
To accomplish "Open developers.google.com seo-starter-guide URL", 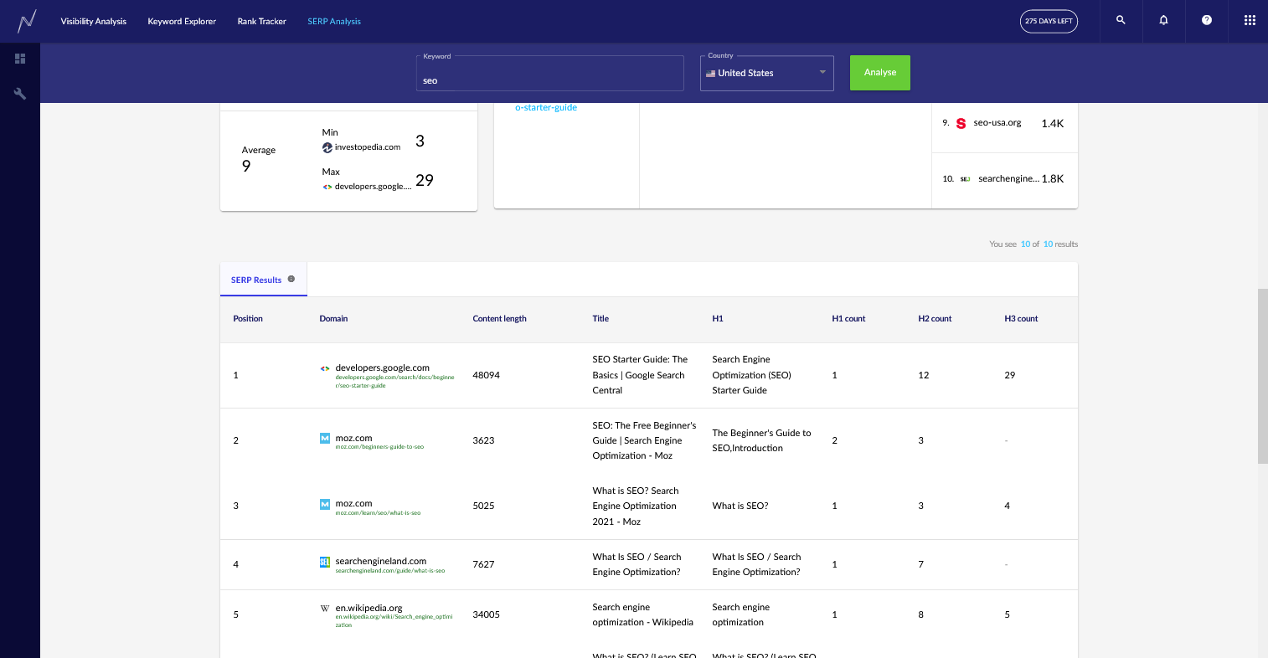I will tap(394, 382).
